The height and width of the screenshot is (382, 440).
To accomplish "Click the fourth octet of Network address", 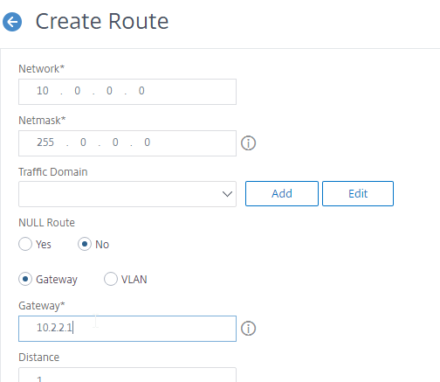I will tap(141, 91).
